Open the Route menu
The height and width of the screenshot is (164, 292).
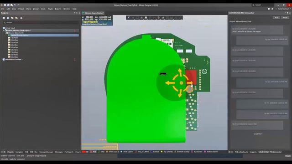pyautogui.click(x=50, y=9)
